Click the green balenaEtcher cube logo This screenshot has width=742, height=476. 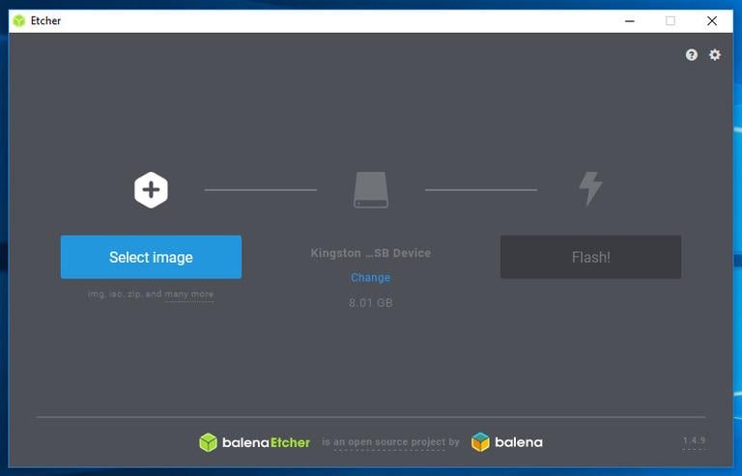pos(209,442)
